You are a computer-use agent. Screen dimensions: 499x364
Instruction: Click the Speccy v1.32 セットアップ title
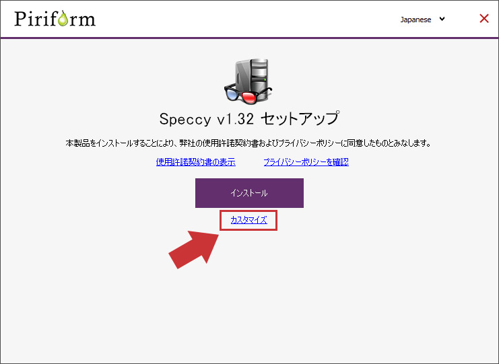pyautogui.click(x=249, y=119)
